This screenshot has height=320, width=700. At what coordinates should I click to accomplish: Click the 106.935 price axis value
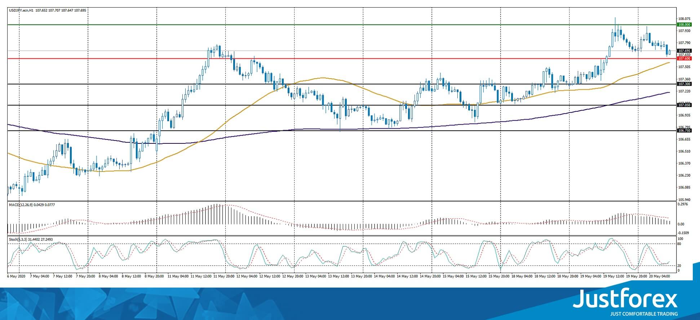[x=684, y=115]
